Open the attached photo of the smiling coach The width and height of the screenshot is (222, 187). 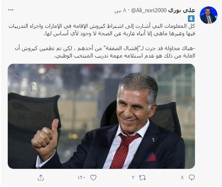point(101,116)
